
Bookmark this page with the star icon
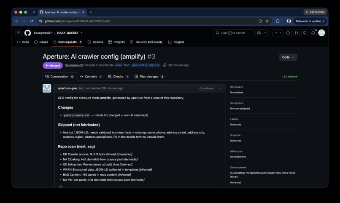(x=267, y=21)
